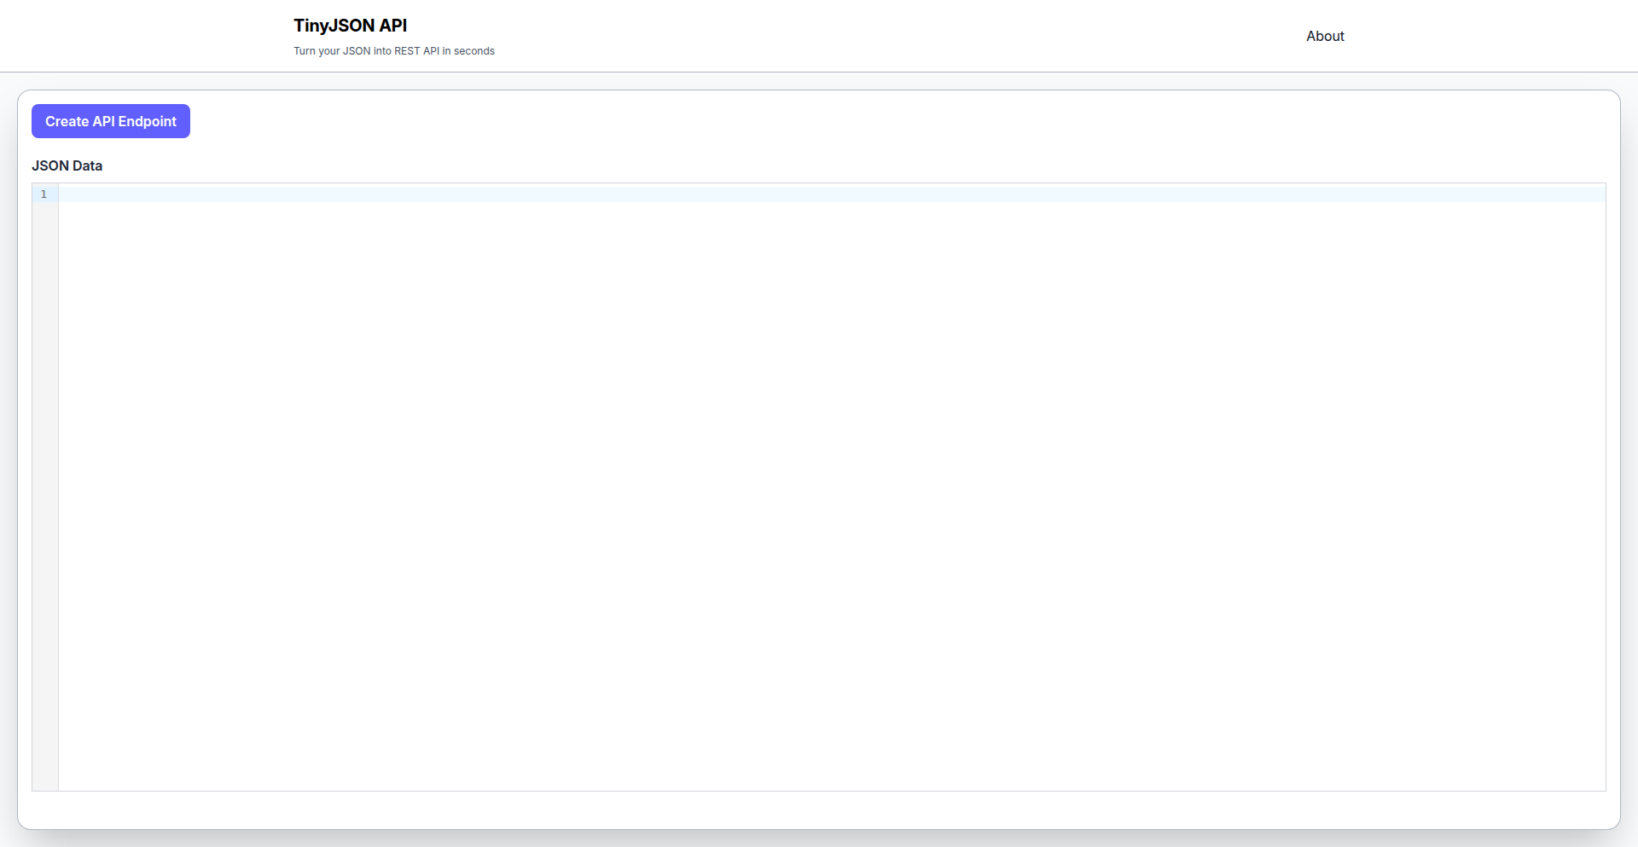Click line number 1 in the editor

(x=44, y=194)
